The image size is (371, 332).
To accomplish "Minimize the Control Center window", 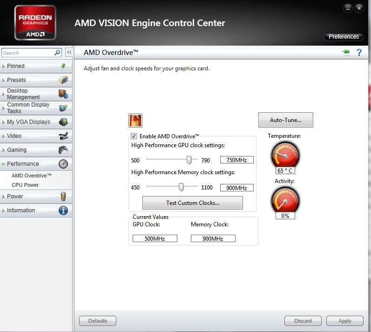I will click(348, 8).
